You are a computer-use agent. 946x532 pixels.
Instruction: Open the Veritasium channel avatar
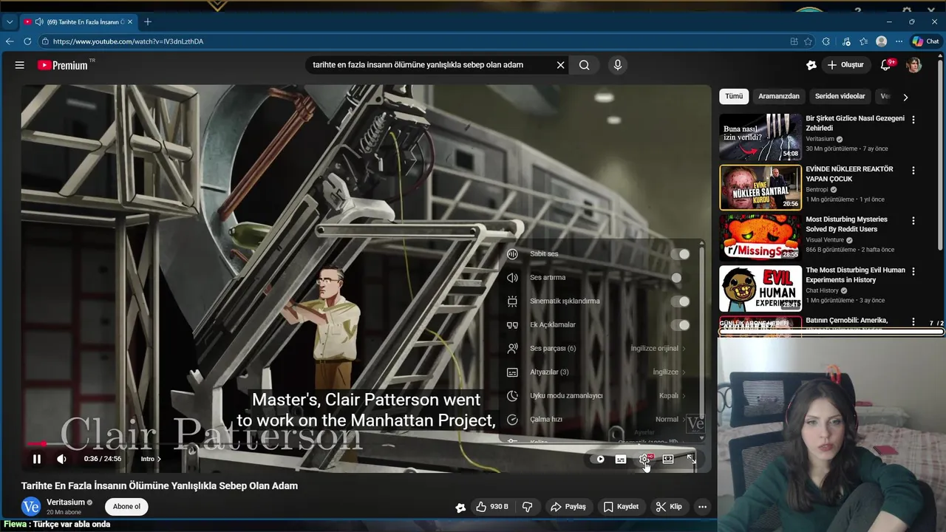point(30,506)
